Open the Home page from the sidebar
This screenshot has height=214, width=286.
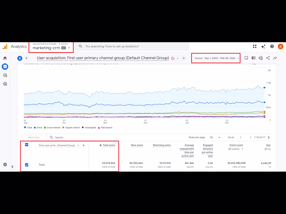(x=5, y=58)
